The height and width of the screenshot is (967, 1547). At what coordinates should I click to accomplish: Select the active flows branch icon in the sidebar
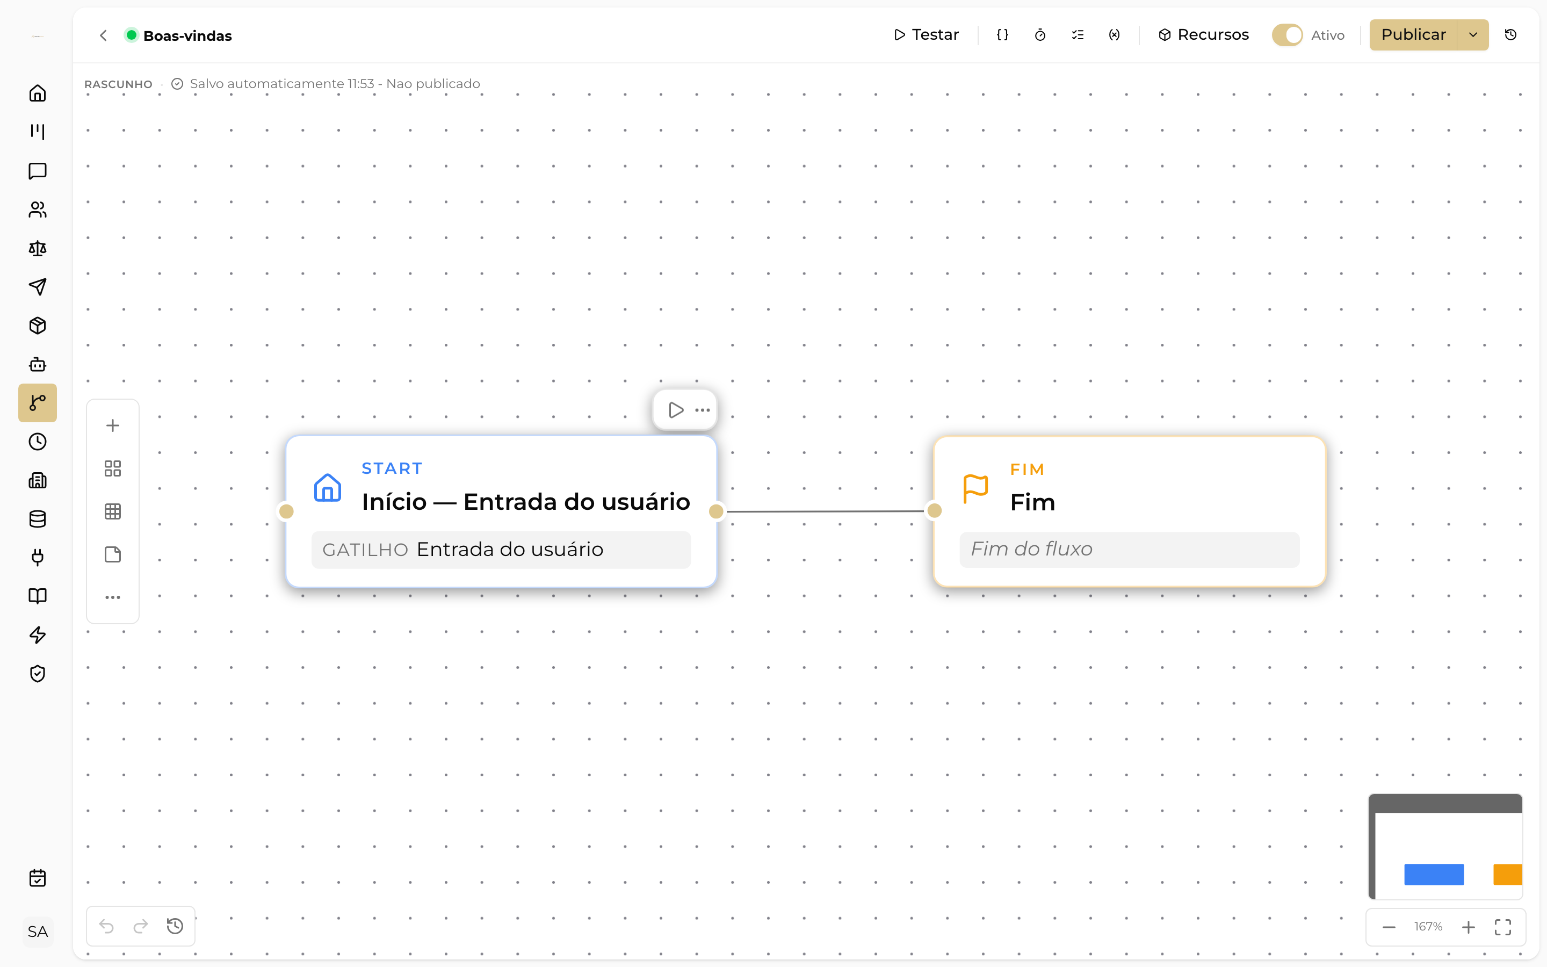[x=38, y=403]
